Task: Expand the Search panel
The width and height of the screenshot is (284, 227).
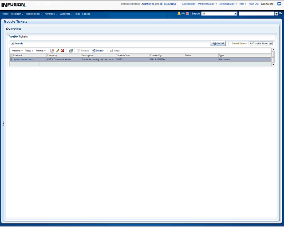Action: pyautogui.click(x=12, y=43)
